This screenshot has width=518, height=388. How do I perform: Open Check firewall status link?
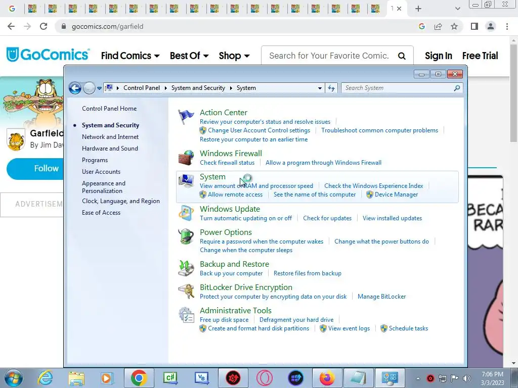click(x=227, y=163)
